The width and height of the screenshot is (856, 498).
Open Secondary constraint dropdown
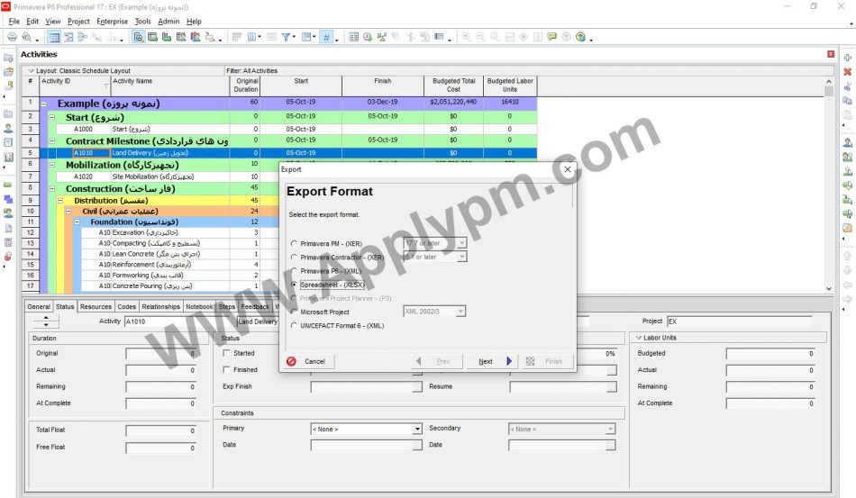coord(610,430)
